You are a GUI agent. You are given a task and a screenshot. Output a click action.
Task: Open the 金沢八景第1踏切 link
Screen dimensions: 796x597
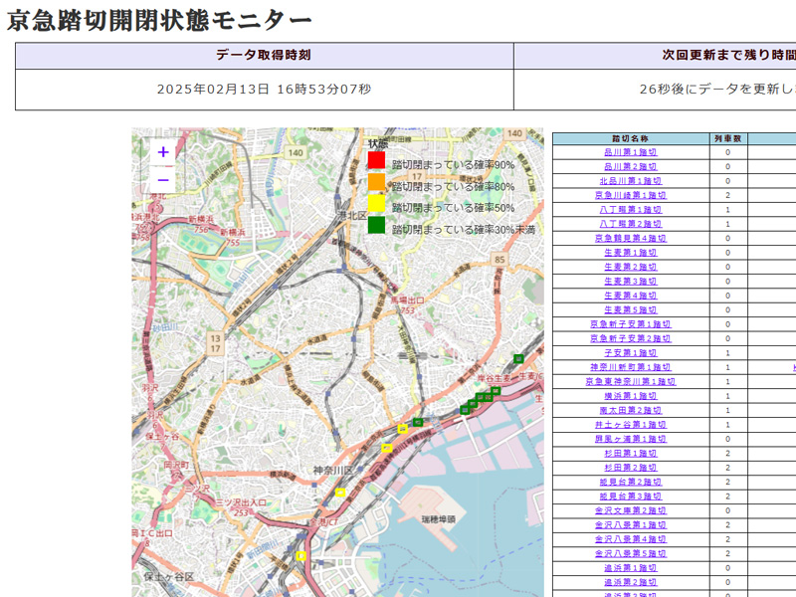[x=631, y=524]
